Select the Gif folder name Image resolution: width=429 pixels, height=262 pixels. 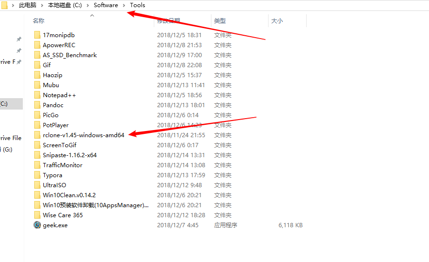tap(47, 65)
